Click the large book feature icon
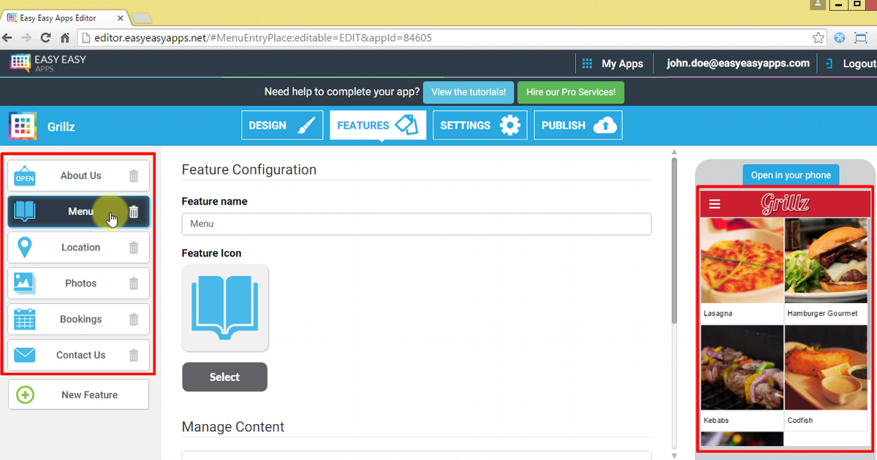This screenshot has height=460, width=877. click(224, 307)
